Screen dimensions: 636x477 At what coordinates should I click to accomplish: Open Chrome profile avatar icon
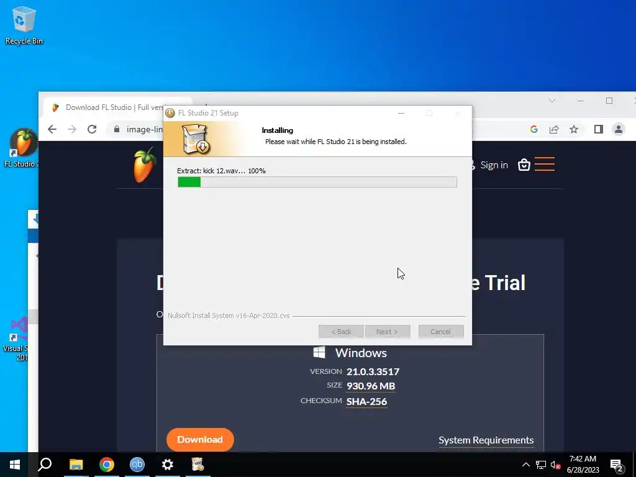(619, 129)
